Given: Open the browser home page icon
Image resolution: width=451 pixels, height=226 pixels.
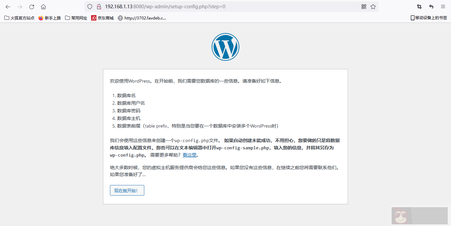Looking at the screenshot, I should click(43, 6).
